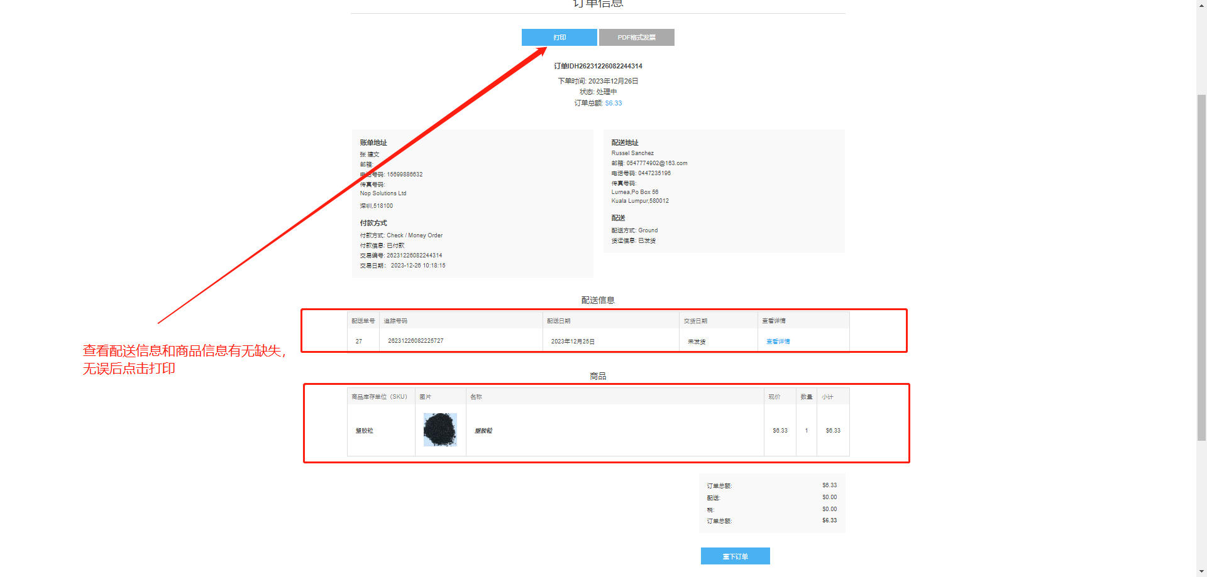1207x577 pixels.
Task: Click the 追踪号码 column header
Action: (x=395, y=321)
